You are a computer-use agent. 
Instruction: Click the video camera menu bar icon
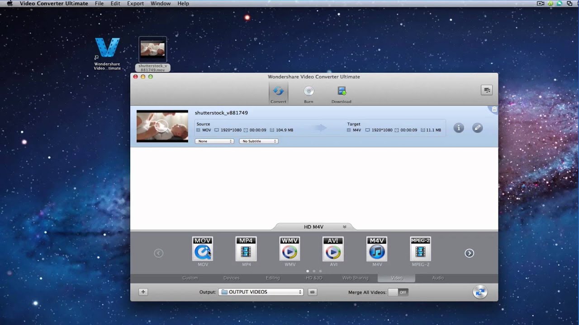[541, 4]
